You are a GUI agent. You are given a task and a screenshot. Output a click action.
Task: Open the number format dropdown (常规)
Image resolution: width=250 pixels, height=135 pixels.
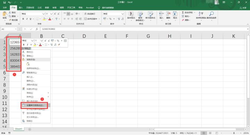click(113, 14)
